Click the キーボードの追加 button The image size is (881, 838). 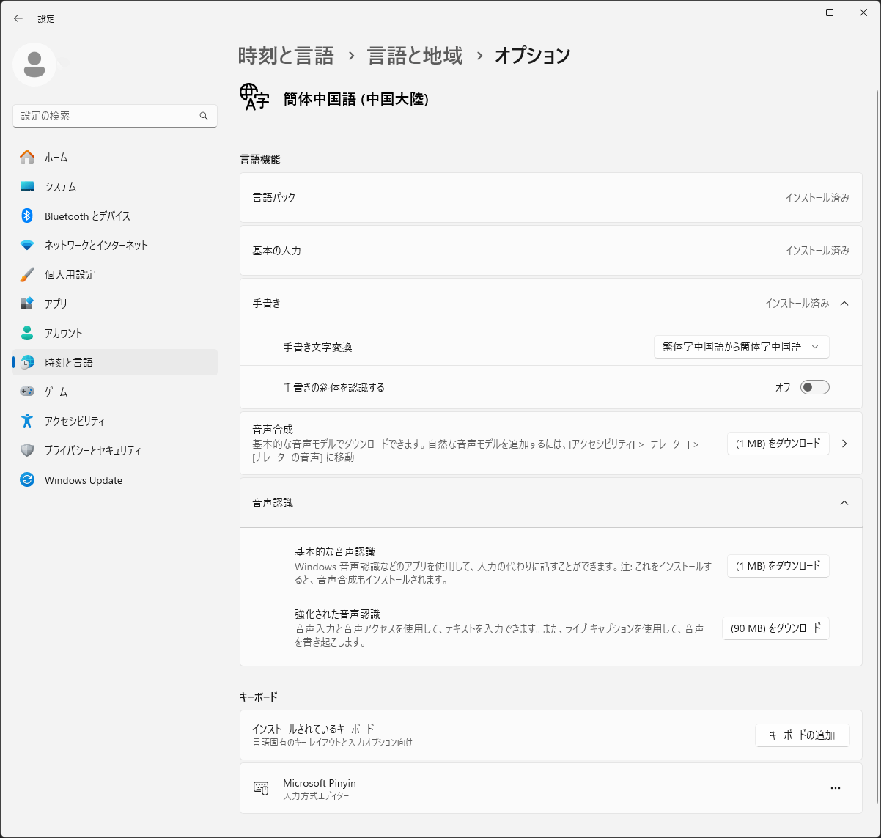tap(802, 735)
